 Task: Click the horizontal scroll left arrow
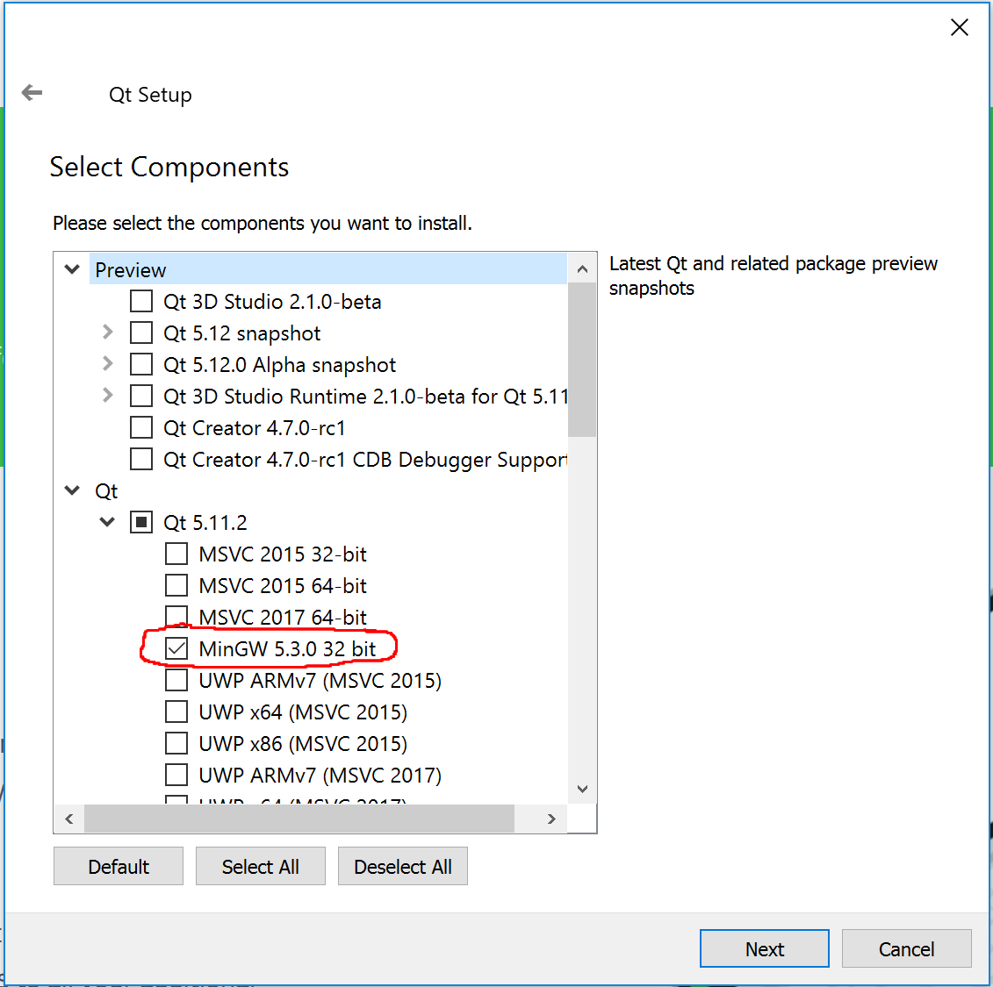(x=69, y=819)
